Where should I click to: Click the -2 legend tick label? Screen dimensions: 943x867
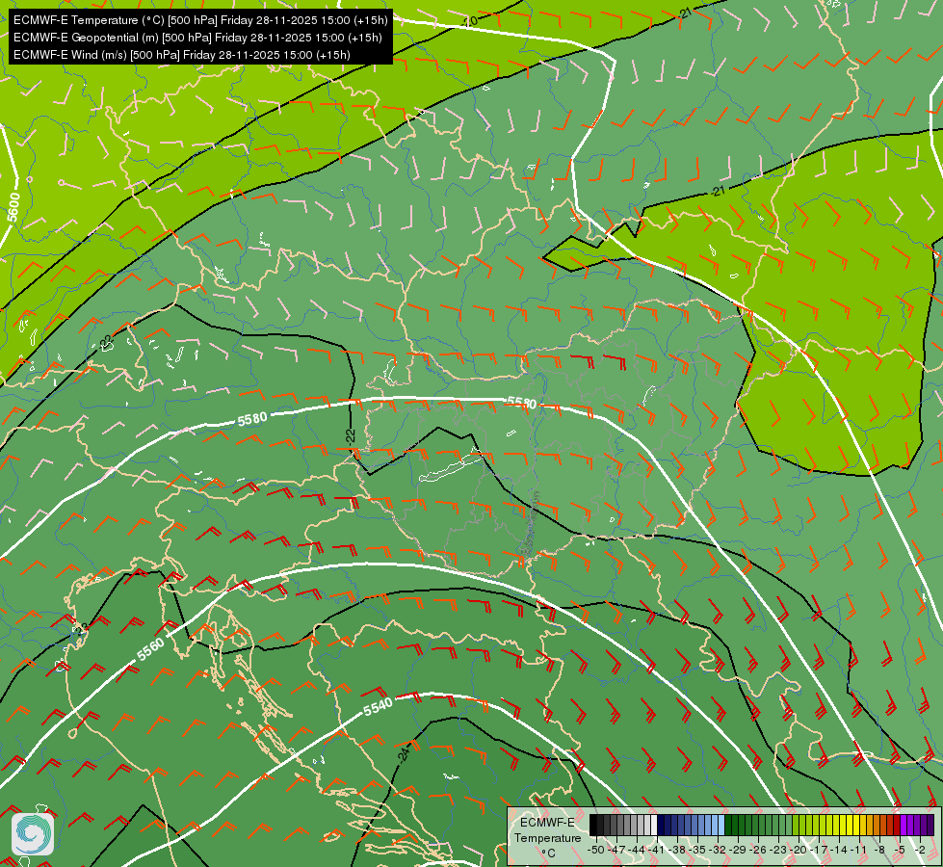pyautogui.click(x=920, y=850)
